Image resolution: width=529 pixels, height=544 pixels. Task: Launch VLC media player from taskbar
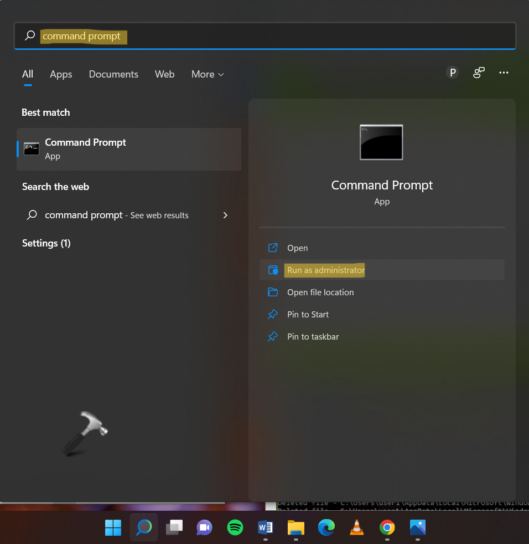point(357,527)
